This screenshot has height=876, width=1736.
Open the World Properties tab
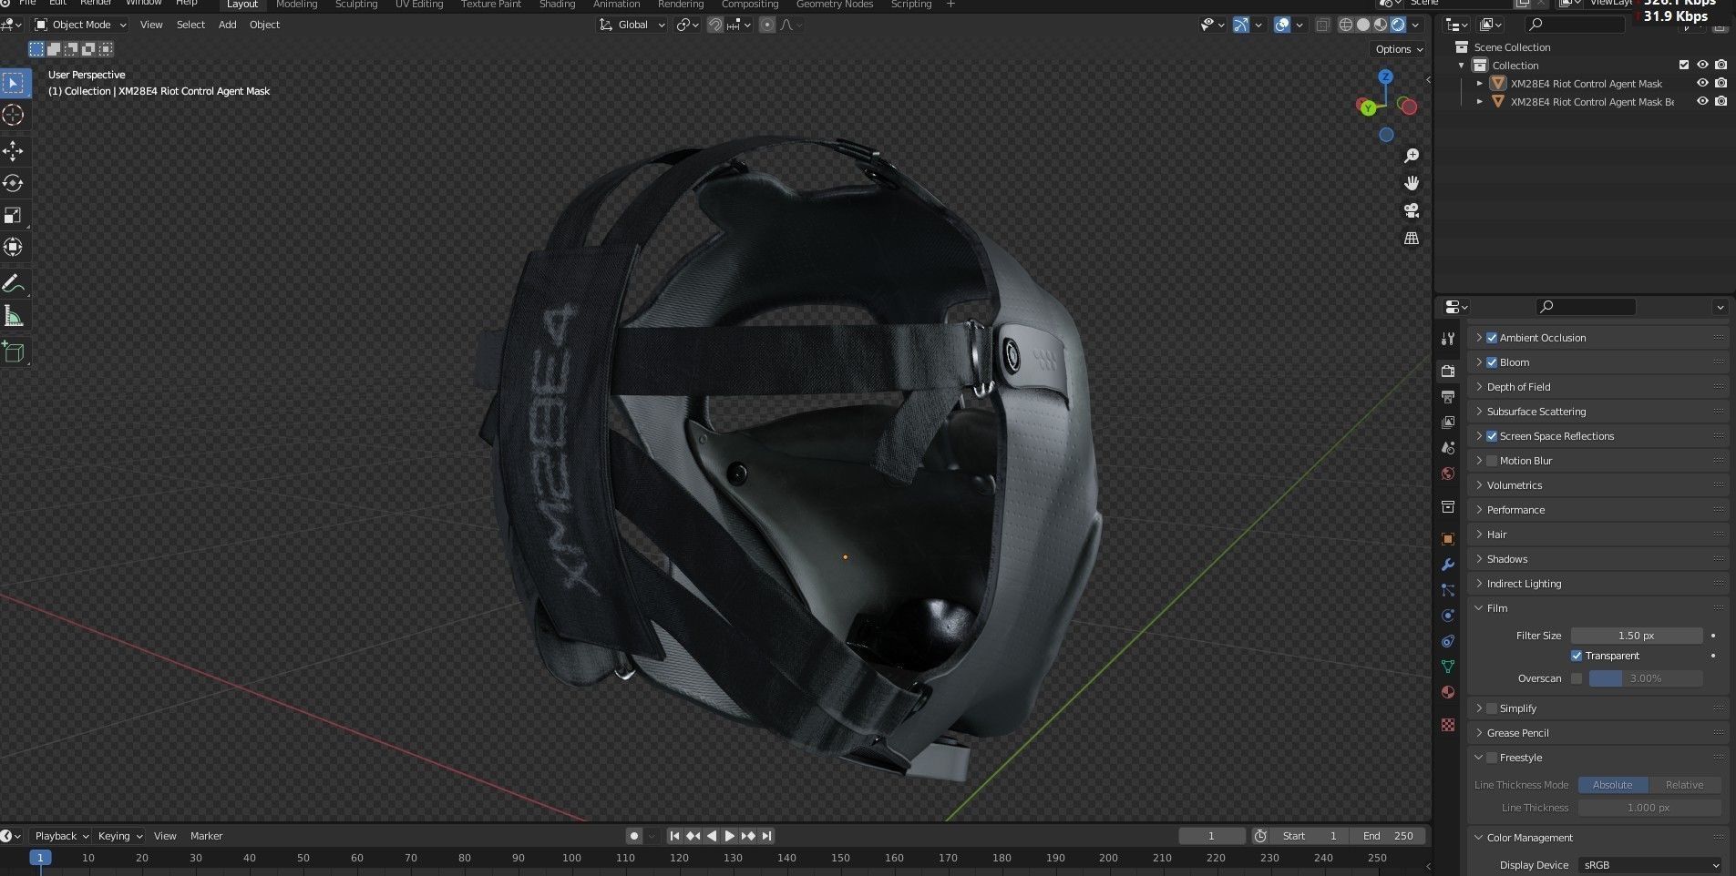tap(1448, 474)
